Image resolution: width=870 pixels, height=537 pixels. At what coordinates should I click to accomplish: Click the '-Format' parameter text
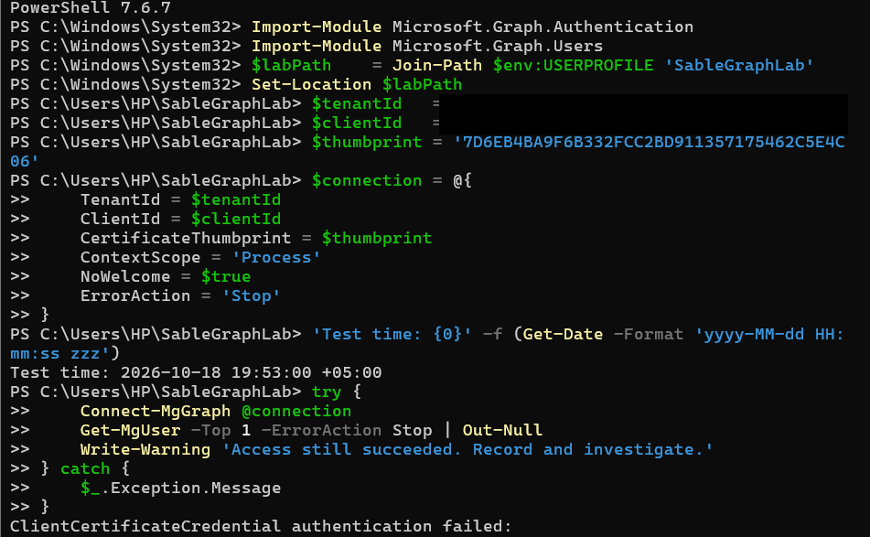click(648, 334)
